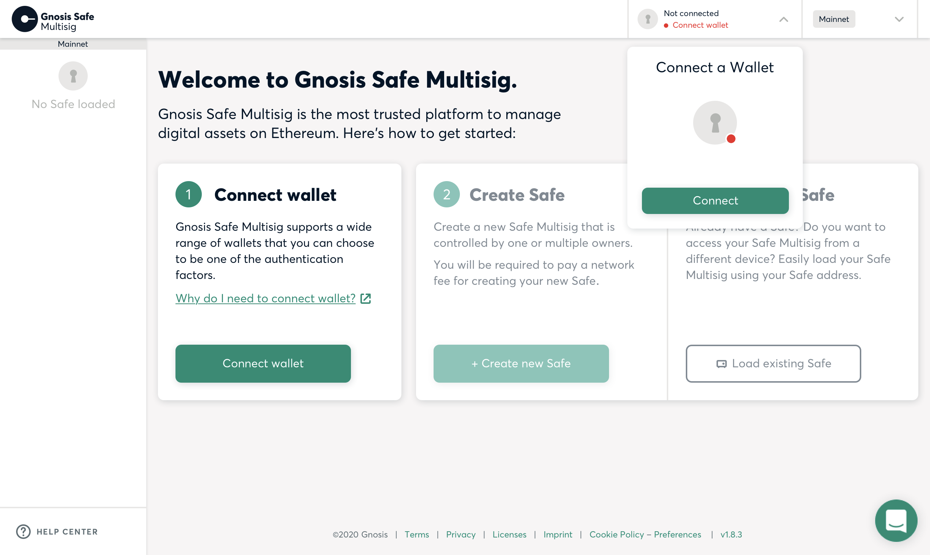930x555 pixels.
Task: Click the No Safe loaded keyhole icon
Action: coord(73,76)
